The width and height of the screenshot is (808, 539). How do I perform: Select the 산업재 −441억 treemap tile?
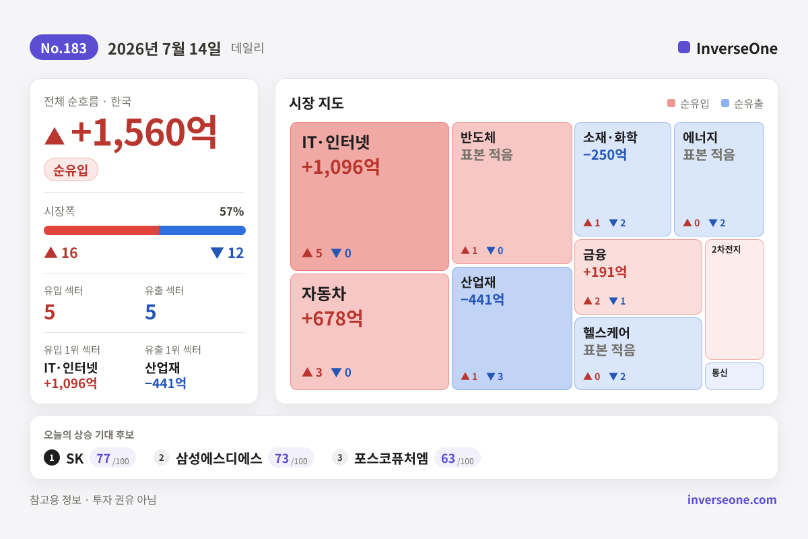pos(512,328)
